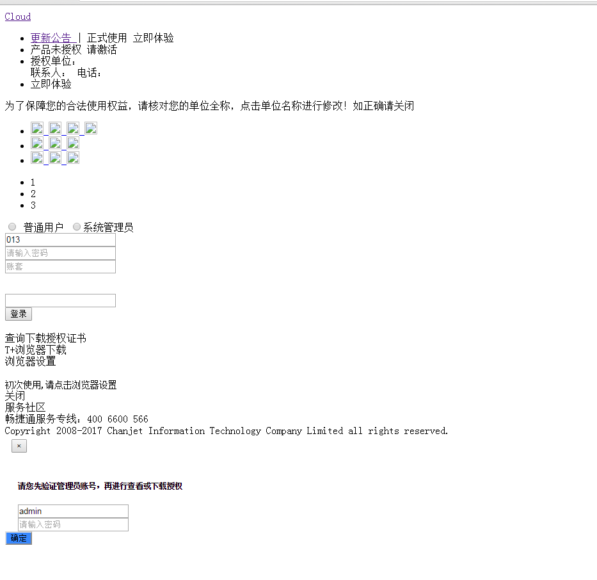Image resolution: width=597 pixels, height=580 pixels.
Task: Click third broken image in second row
Action: (x=73, y=143)
